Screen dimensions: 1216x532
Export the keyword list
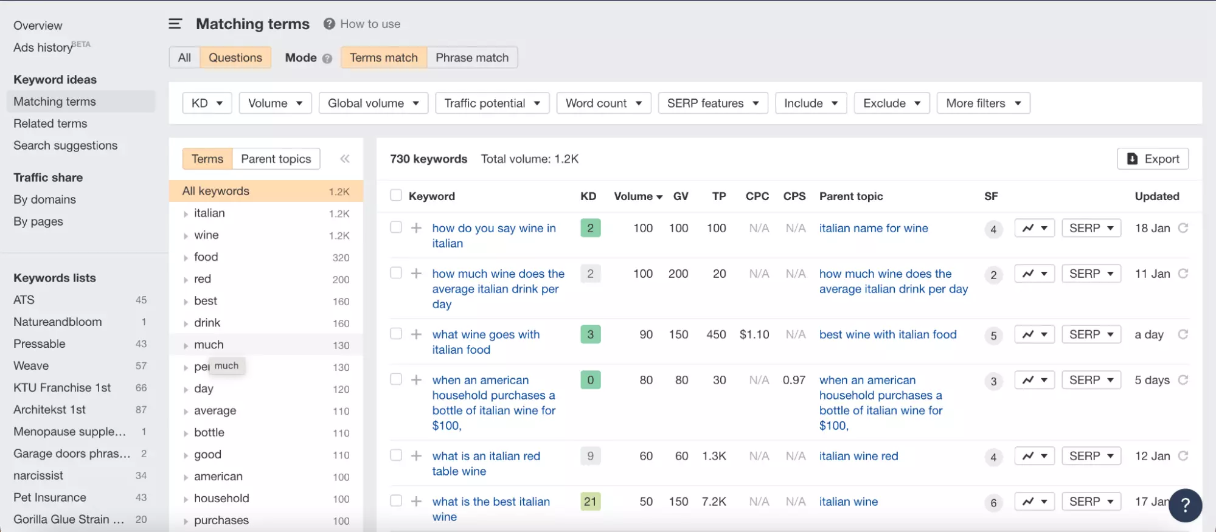click(1153, 159)
